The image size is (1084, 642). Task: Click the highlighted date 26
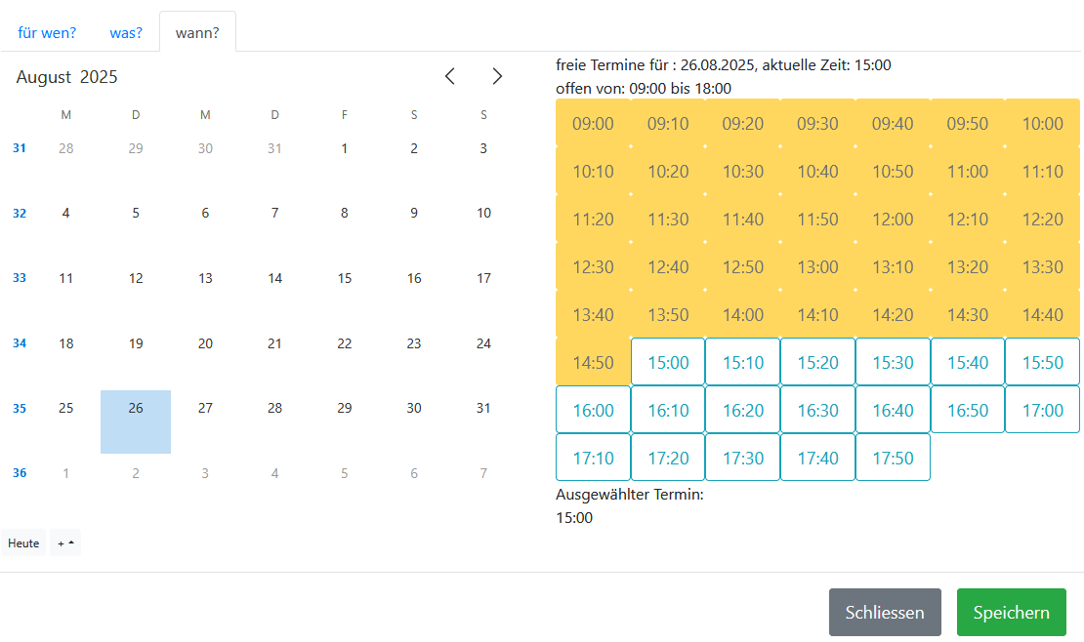click(x=136, y=408)
